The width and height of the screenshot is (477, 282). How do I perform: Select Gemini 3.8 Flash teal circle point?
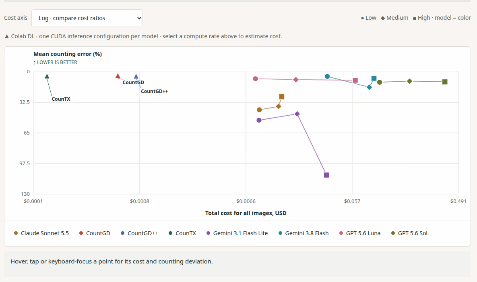pyautogui.click(x=327, y=77)
